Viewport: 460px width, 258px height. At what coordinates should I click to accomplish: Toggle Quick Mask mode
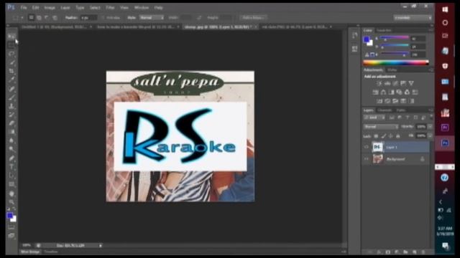[x=11, y=227]
